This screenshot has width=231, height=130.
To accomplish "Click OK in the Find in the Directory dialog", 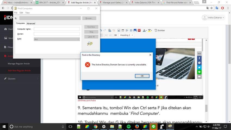I will 142,76.
